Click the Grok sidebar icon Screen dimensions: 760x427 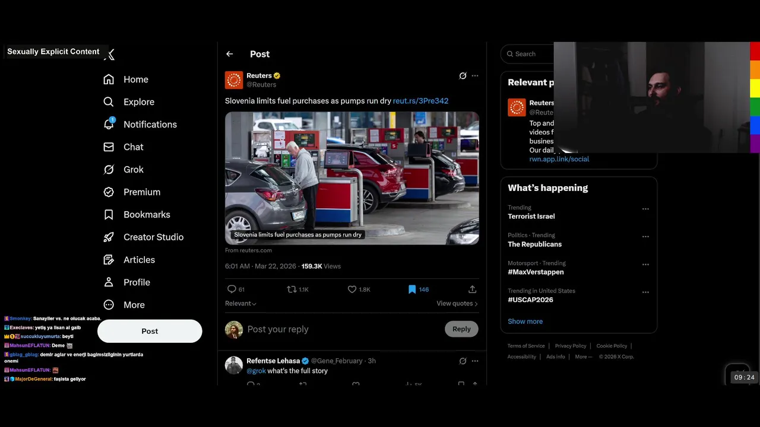109,170
